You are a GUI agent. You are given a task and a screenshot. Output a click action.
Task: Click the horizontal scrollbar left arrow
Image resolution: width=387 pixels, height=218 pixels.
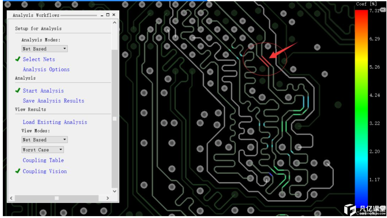click(11, 198)
